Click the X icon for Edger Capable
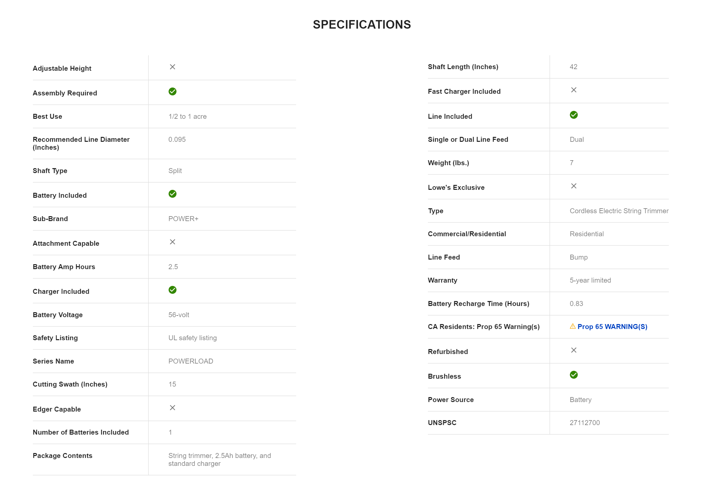701x481 pixels. coord(172,408)
